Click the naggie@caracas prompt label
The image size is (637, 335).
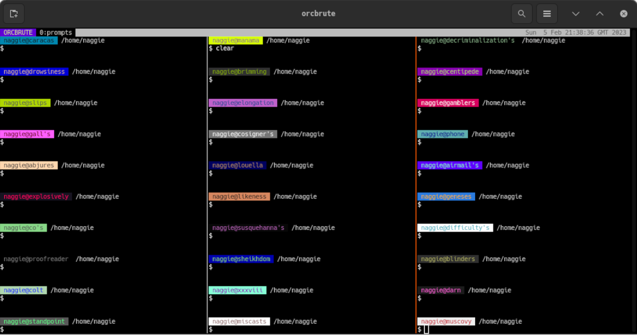pos(29,40)
